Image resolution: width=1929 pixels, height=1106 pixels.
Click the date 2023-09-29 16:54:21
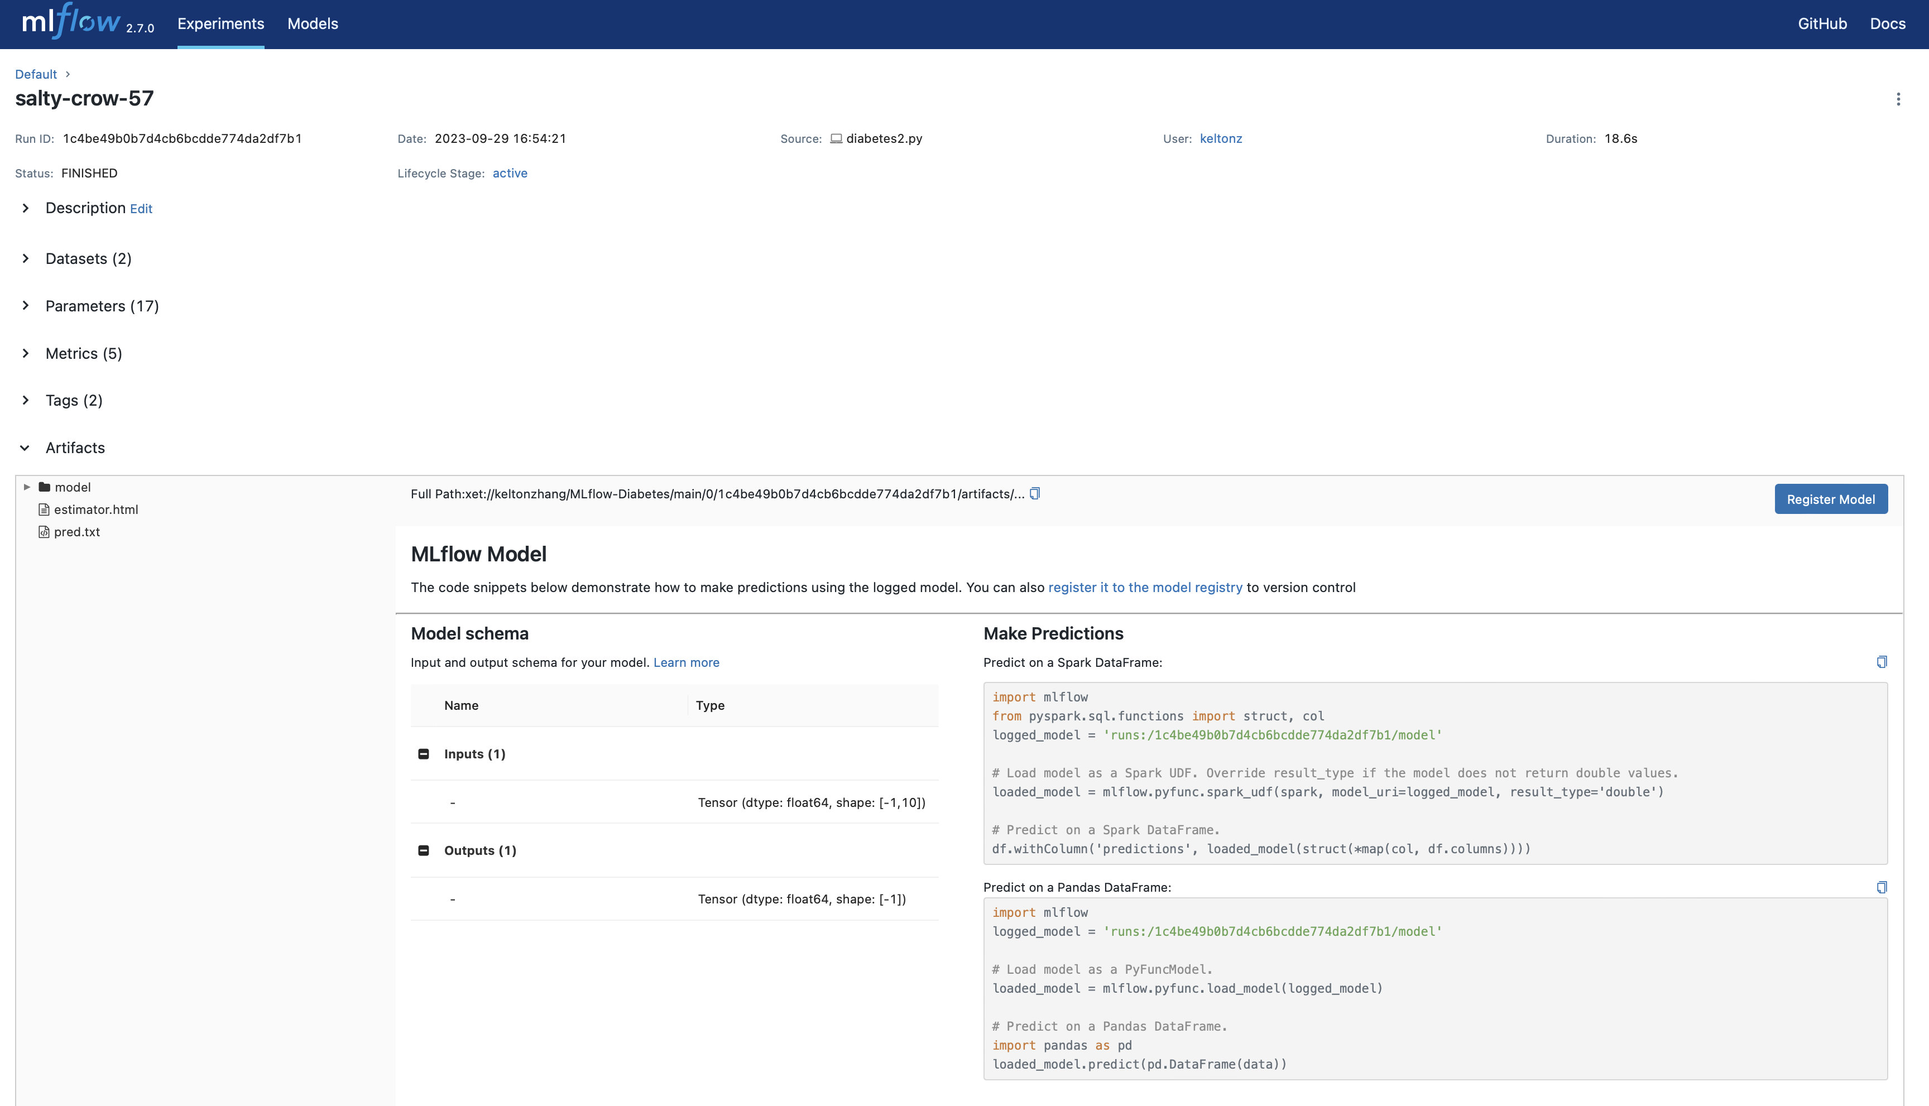(500, 138)
